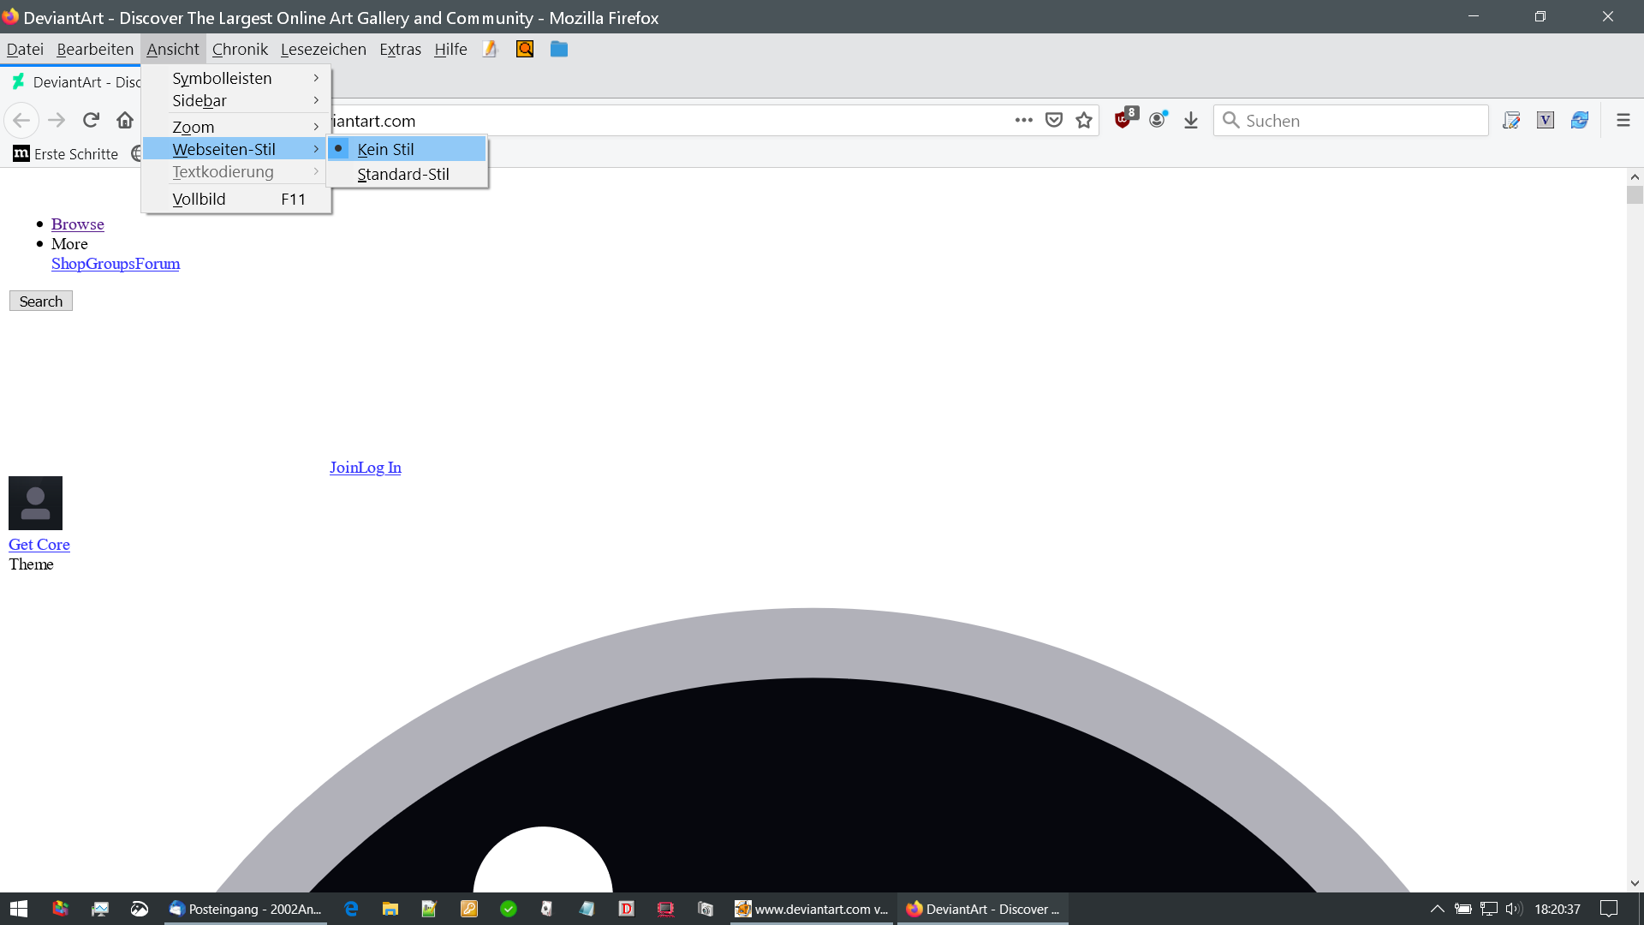1644x925 pixels.
Task: Click the uBlock Origin extension icon
Action: pos(1123,120)
